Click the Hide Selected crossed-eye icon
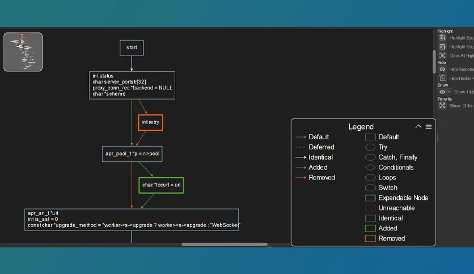Screen dimensions: 474x274 (442, 70)
